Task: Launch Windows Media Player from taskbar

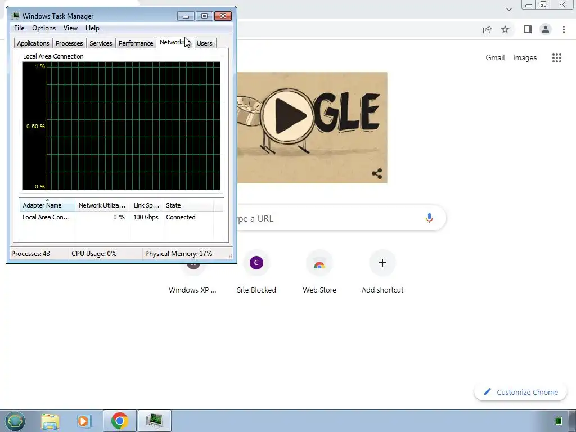Action: 84,421
